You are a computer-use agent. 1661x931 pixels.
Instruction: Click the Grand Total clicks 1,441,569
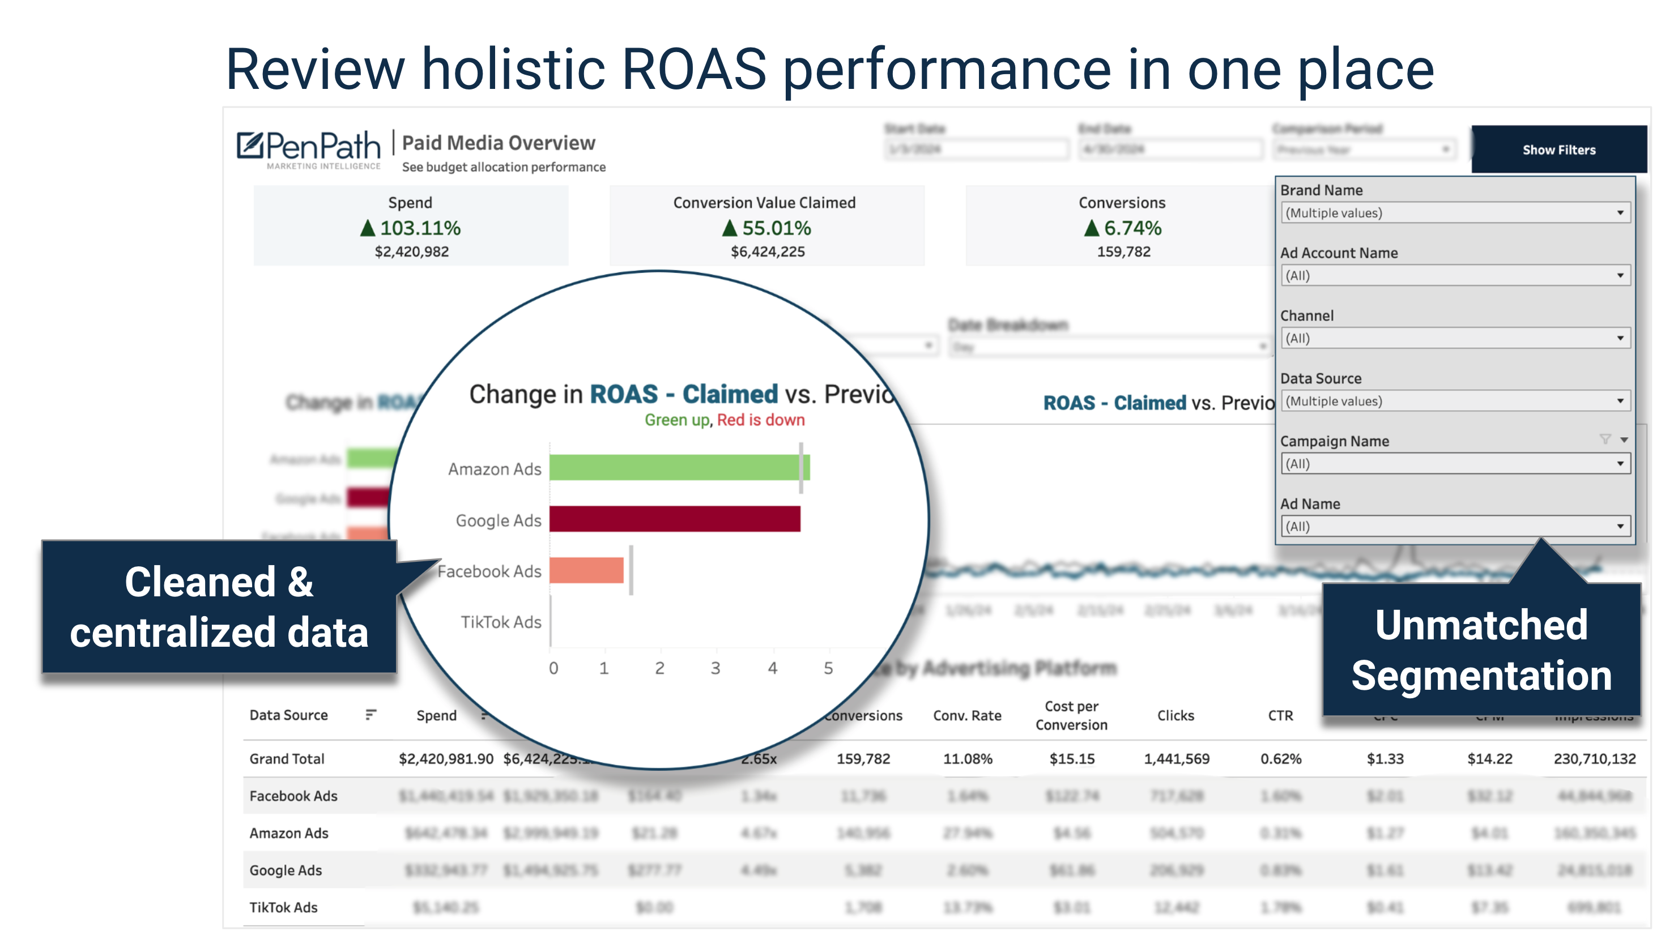click(1177, 759)
